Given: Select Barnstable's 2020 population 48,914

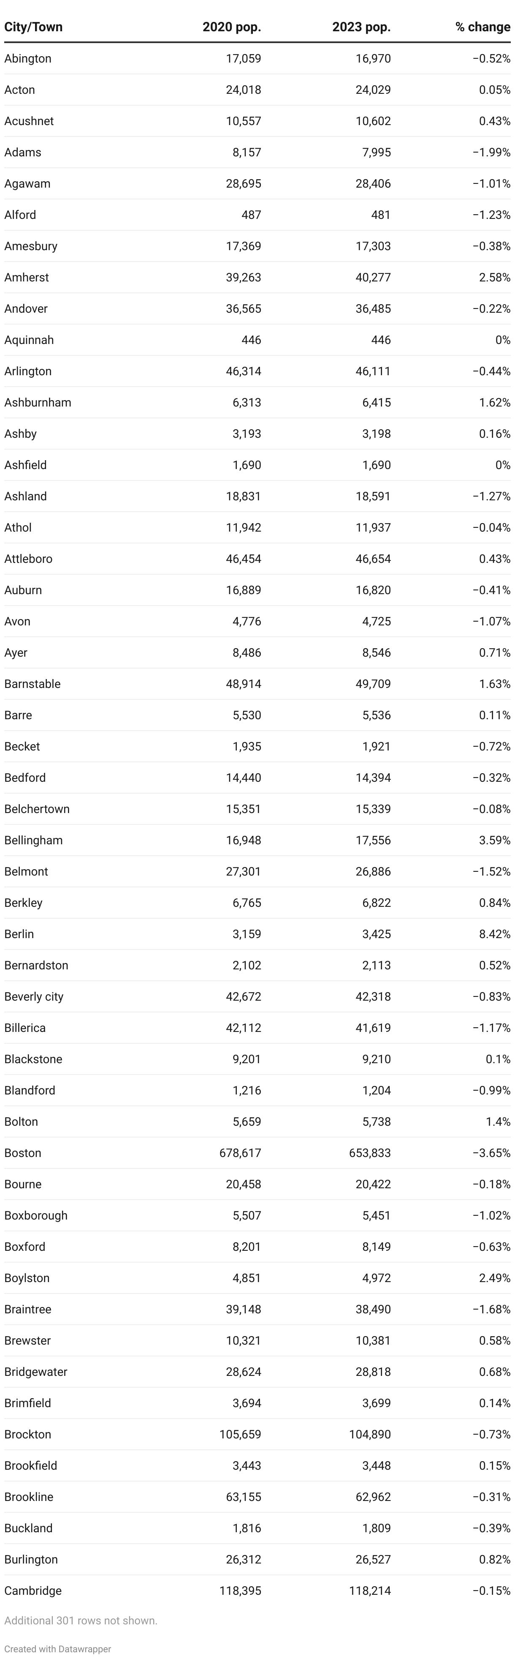Looking at the screenshot, I should point(243,684).
